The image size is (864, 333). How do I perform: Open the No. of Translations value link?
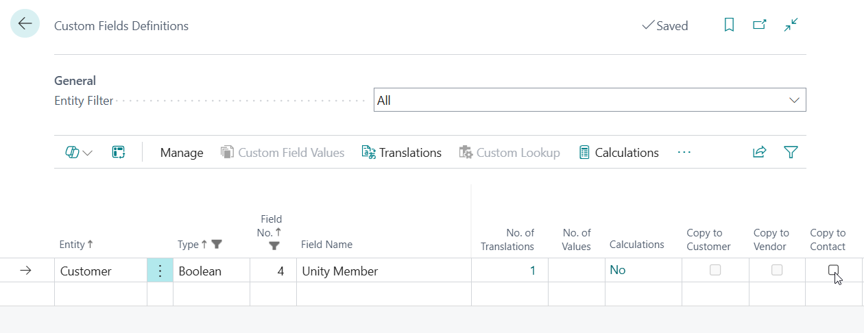pyautogui.click(x=532, y=270)
